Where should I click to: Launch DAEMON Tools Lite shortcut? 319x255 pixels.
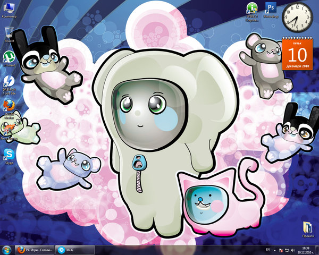point(9,85)
